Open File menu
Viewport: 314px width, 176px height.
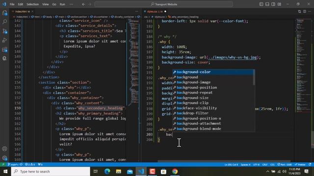tap(12, 4)
